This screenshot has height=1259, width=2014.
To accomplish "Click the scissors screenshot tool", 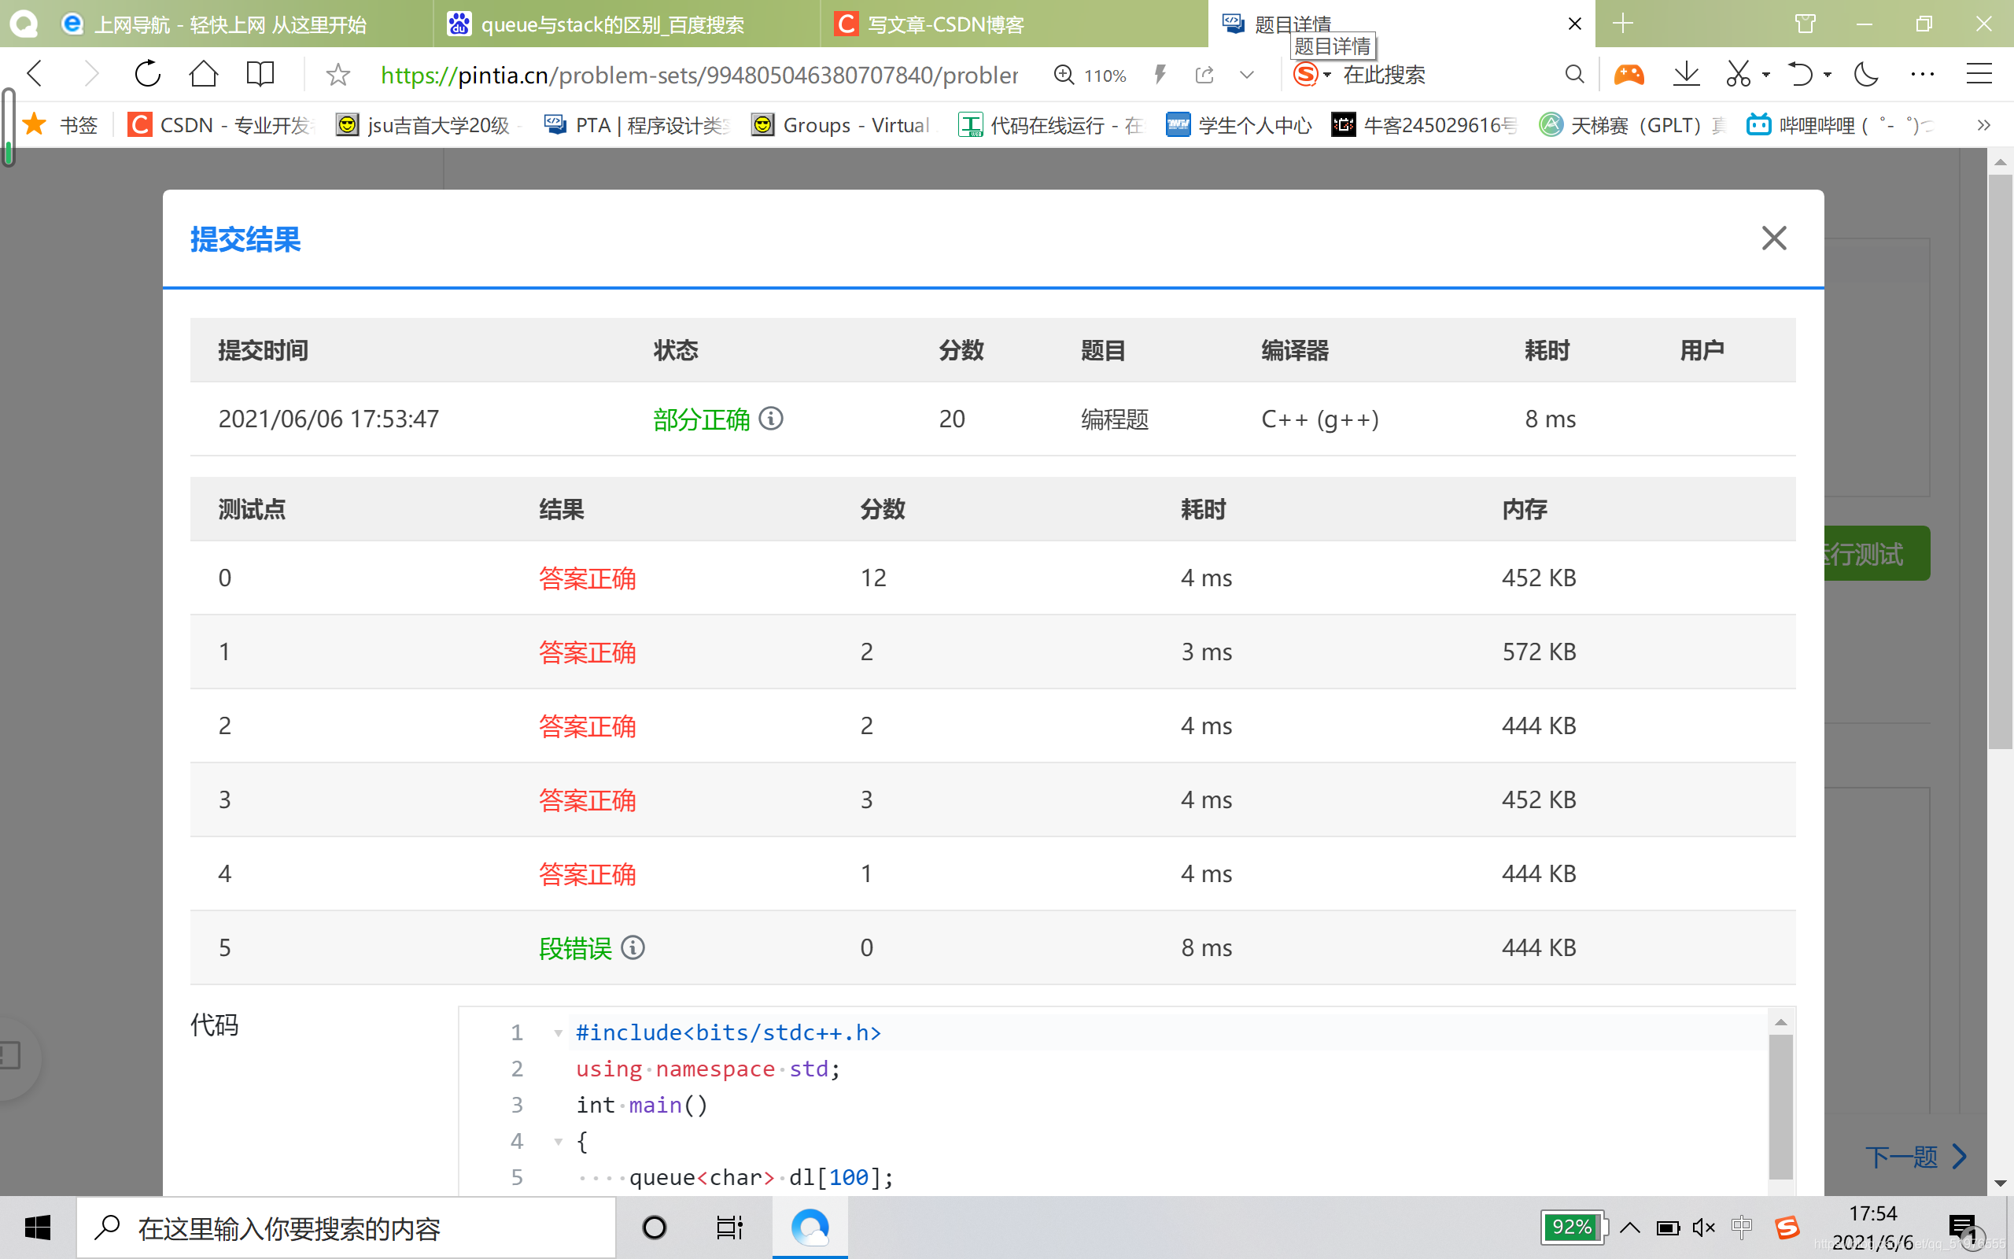I will [x=1739, y=74].
